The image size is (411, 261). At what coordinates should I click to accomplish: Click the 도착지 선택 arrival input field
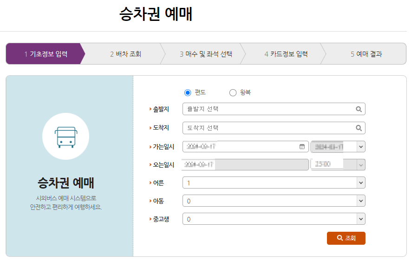coord(274,128)
